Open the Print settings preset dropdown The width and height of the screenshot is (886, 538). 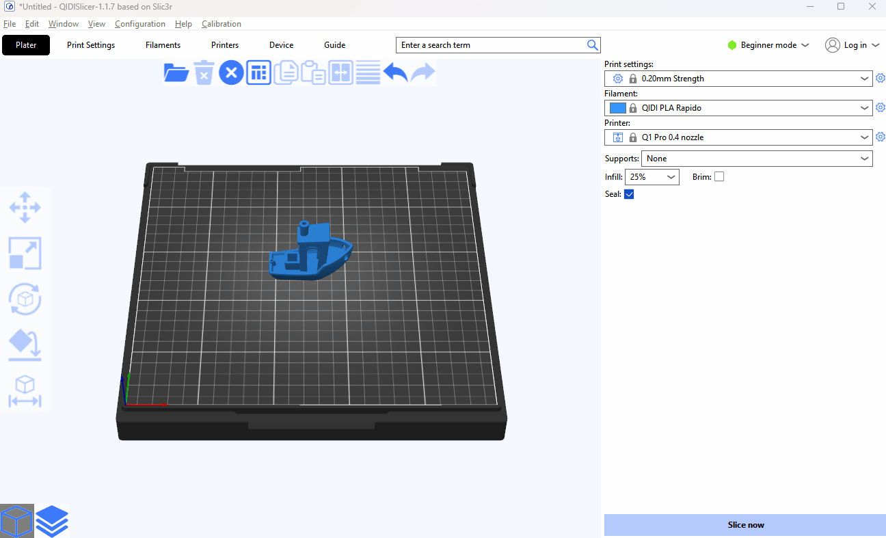[x=738, y=79]
